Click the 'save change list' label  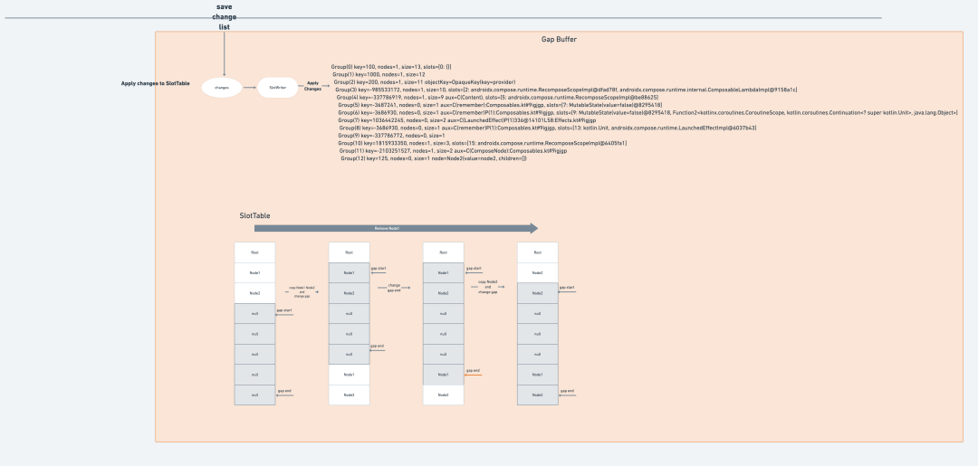pos(224,17)
